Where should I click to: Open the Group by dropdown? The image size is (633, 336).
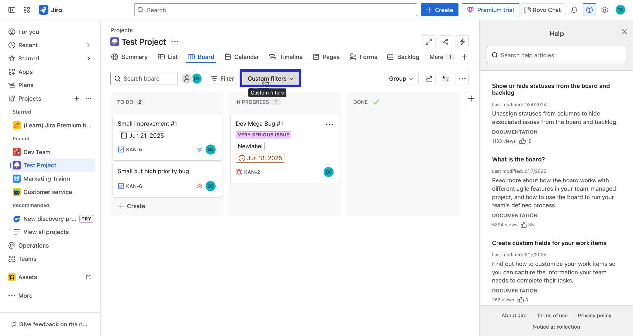401,78
